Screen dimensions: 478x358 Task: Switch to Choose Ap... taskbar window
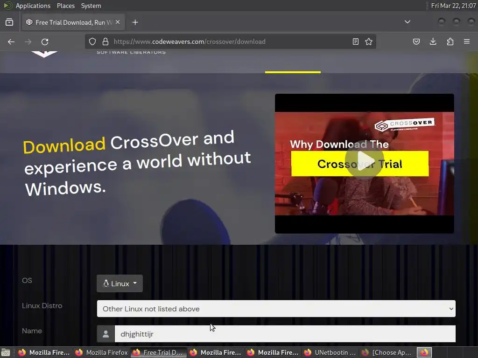[x=387, y=352]
